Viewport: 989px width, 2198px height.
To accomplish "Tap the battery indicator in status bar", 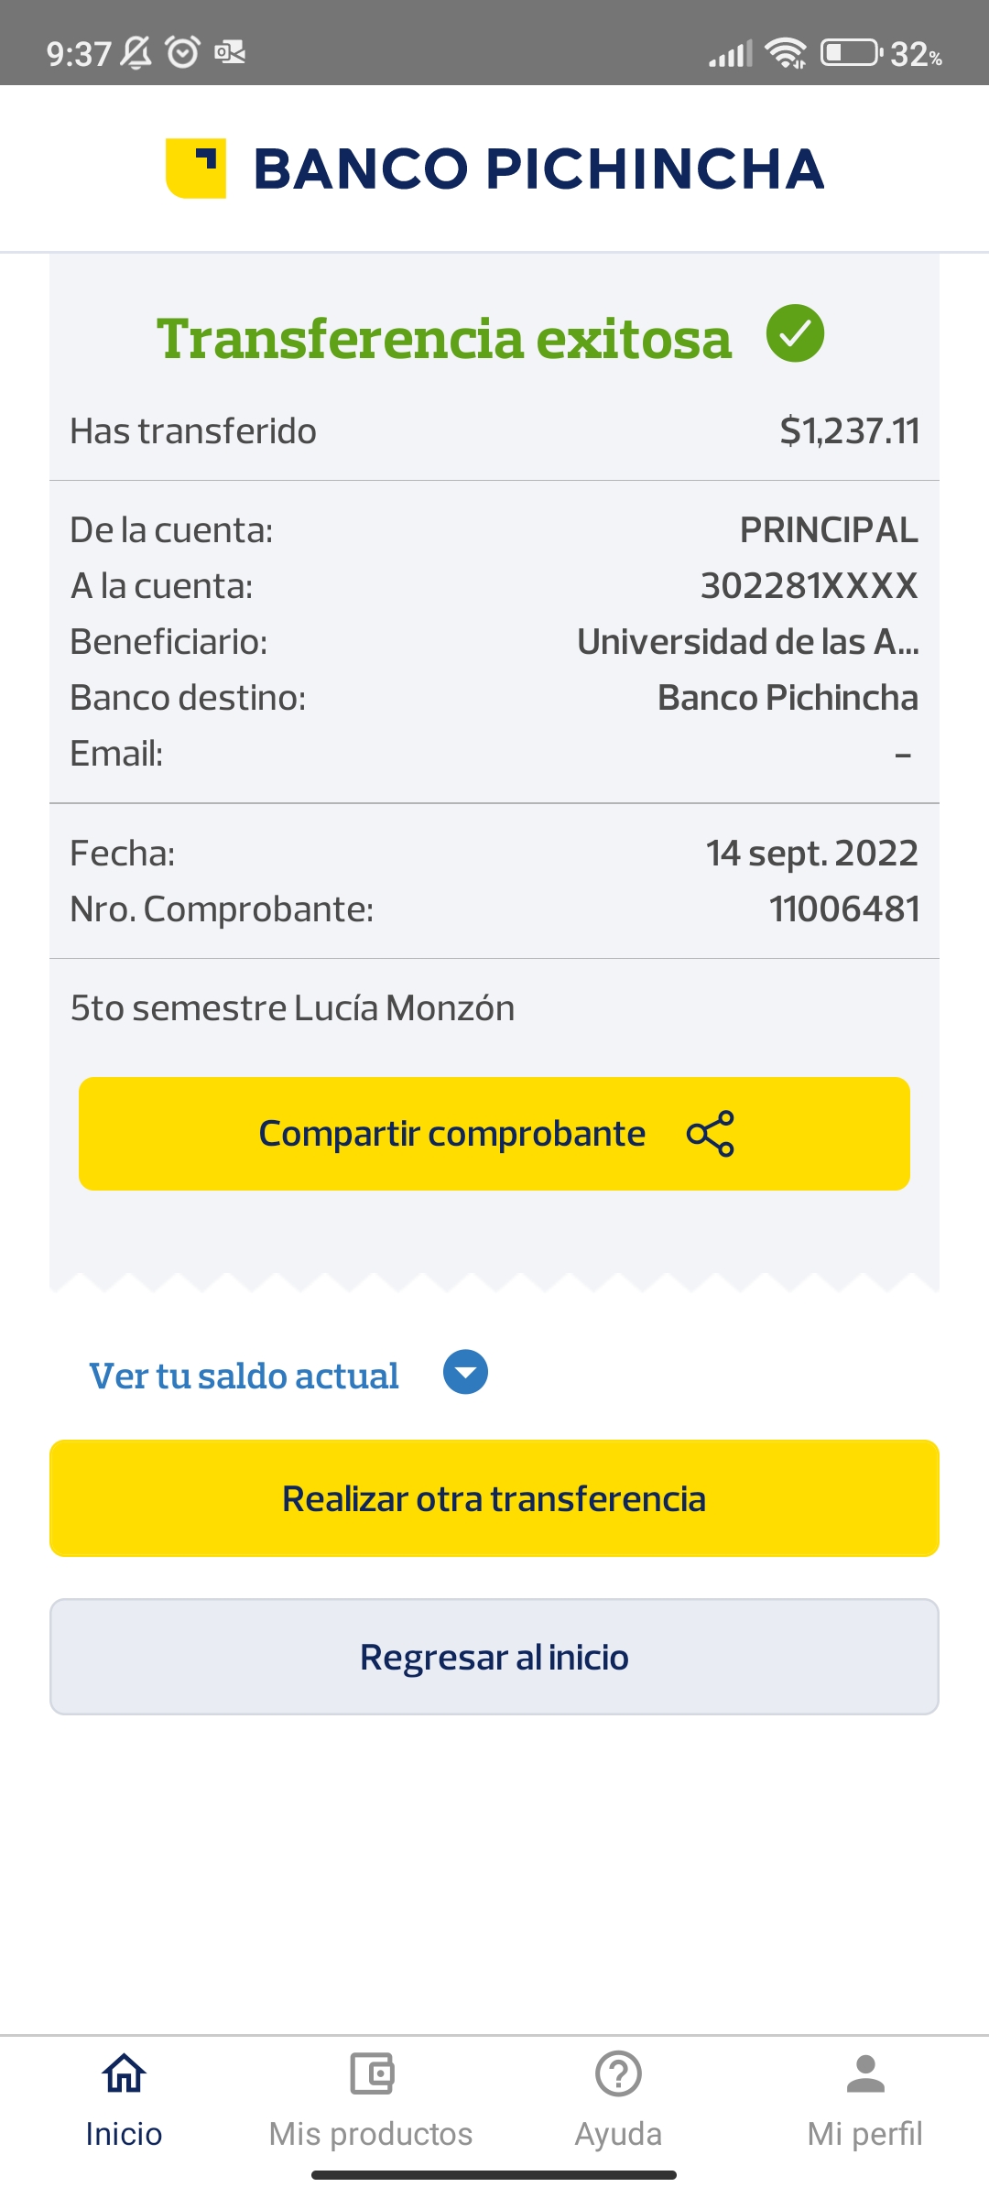I will click(x=851, y=53).
